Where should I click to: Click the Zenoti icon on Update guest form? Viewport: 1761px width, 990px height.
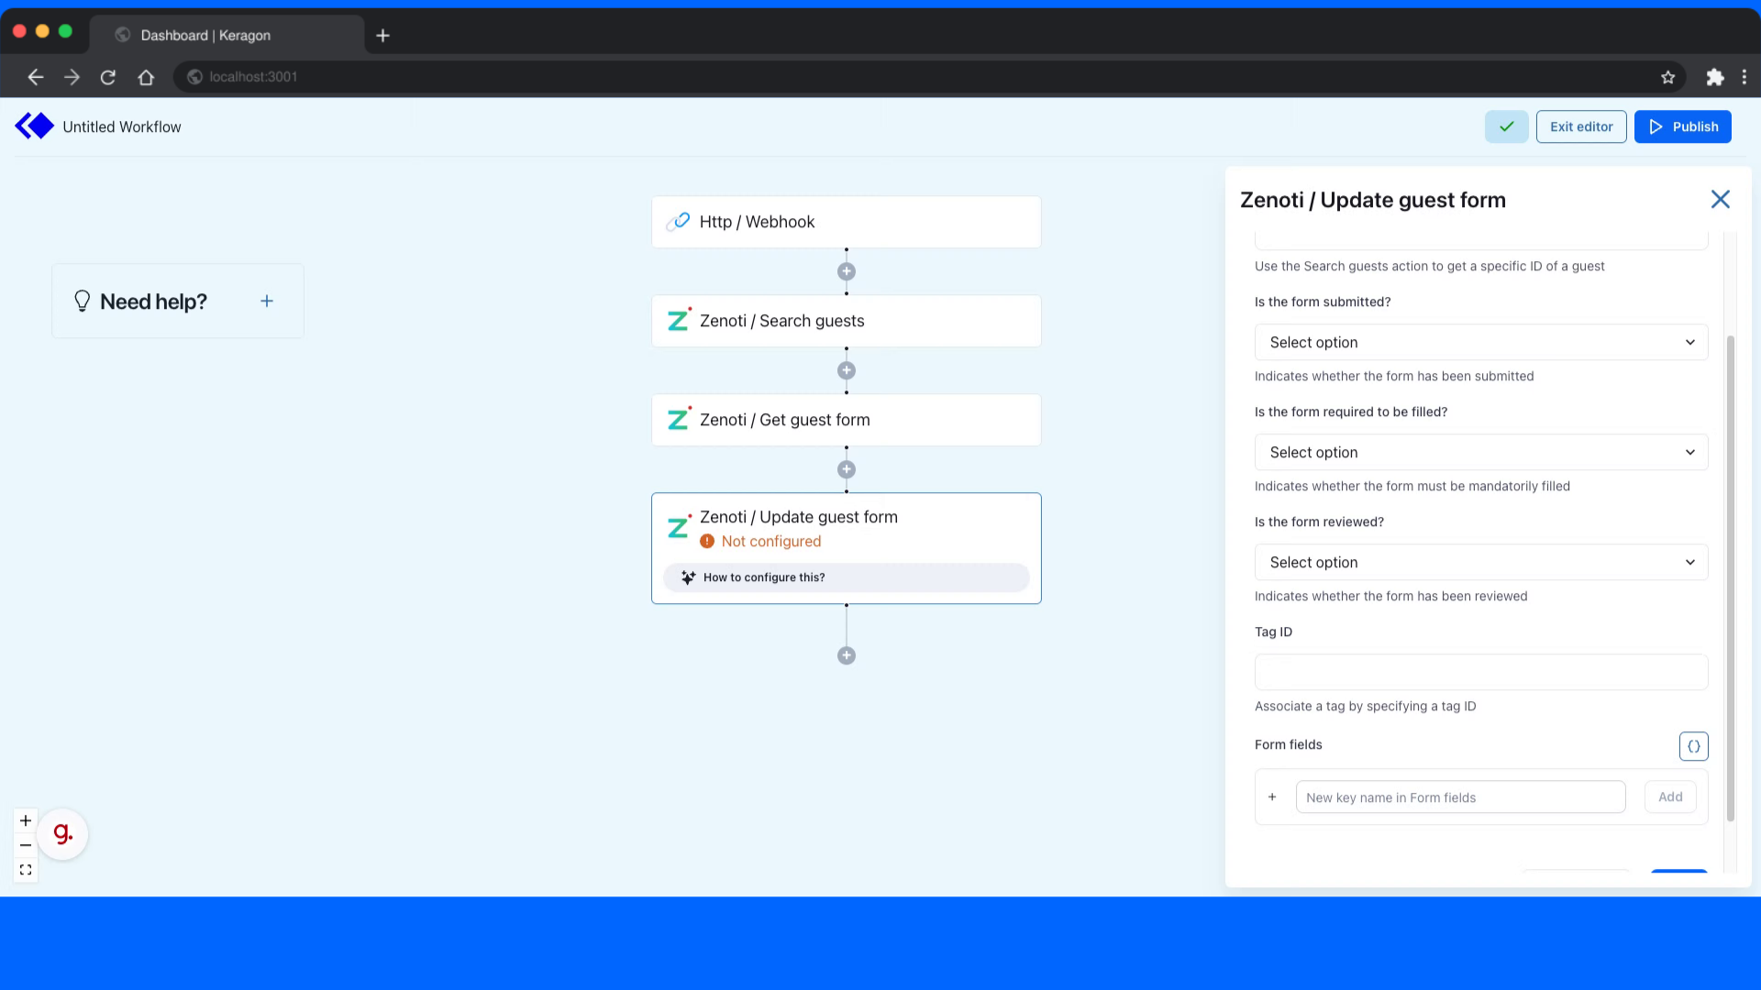click(679, 527)
